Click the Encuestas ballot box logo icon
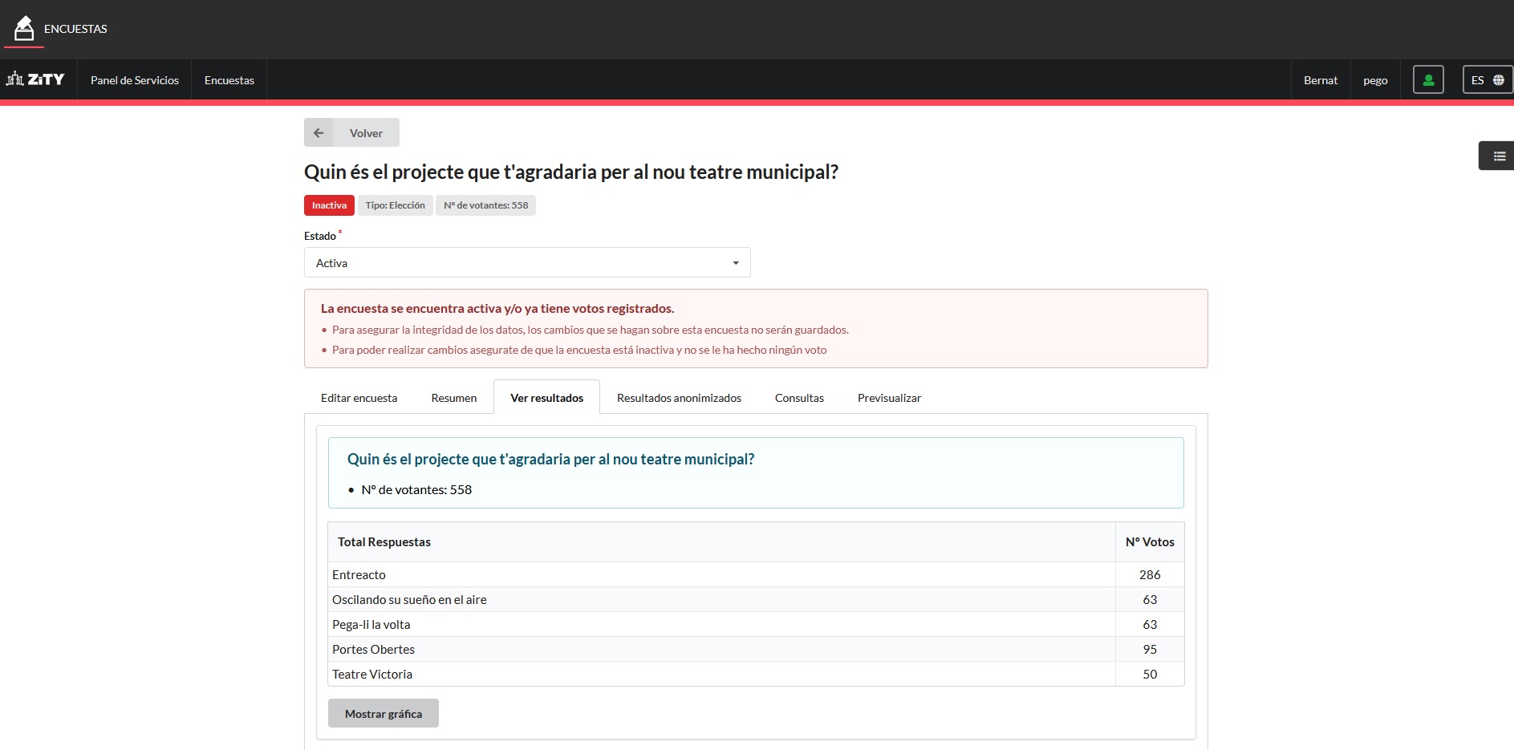Screen dimensions: 1514x750 point(24,29)
